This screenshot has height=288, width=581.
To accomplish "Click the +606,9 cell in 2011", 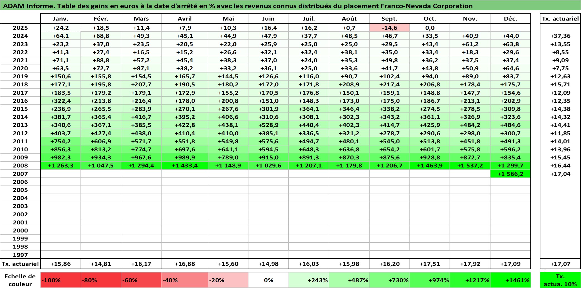I will (101, 141).
